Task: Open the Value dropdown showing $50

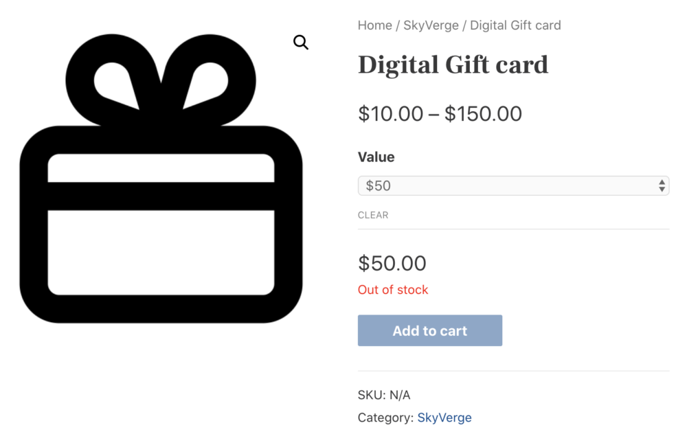Action: [513, 185]
